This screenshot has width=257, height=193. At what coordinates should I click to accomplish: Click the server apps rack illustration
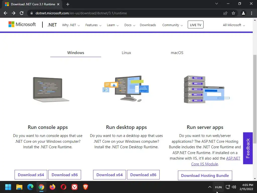coord(207,89)
